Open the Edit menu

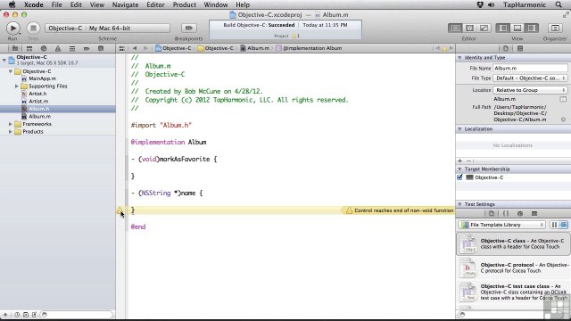(76, 4)
